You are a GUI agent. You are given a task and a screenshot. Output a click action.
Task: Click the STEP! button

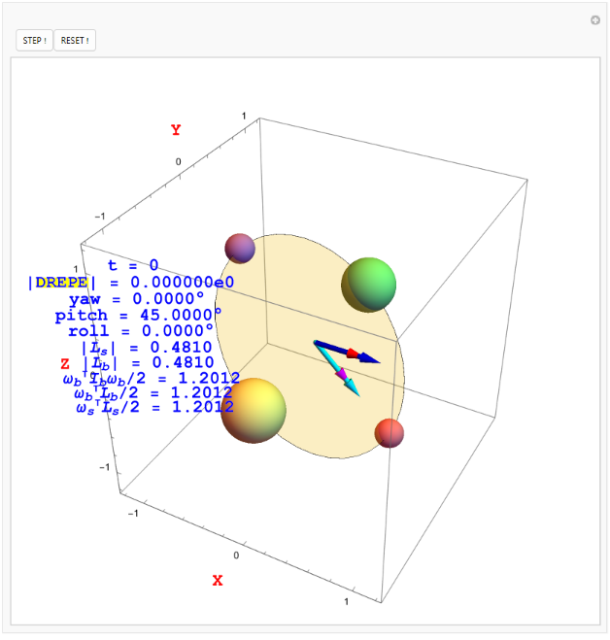[x=34, y=41]
